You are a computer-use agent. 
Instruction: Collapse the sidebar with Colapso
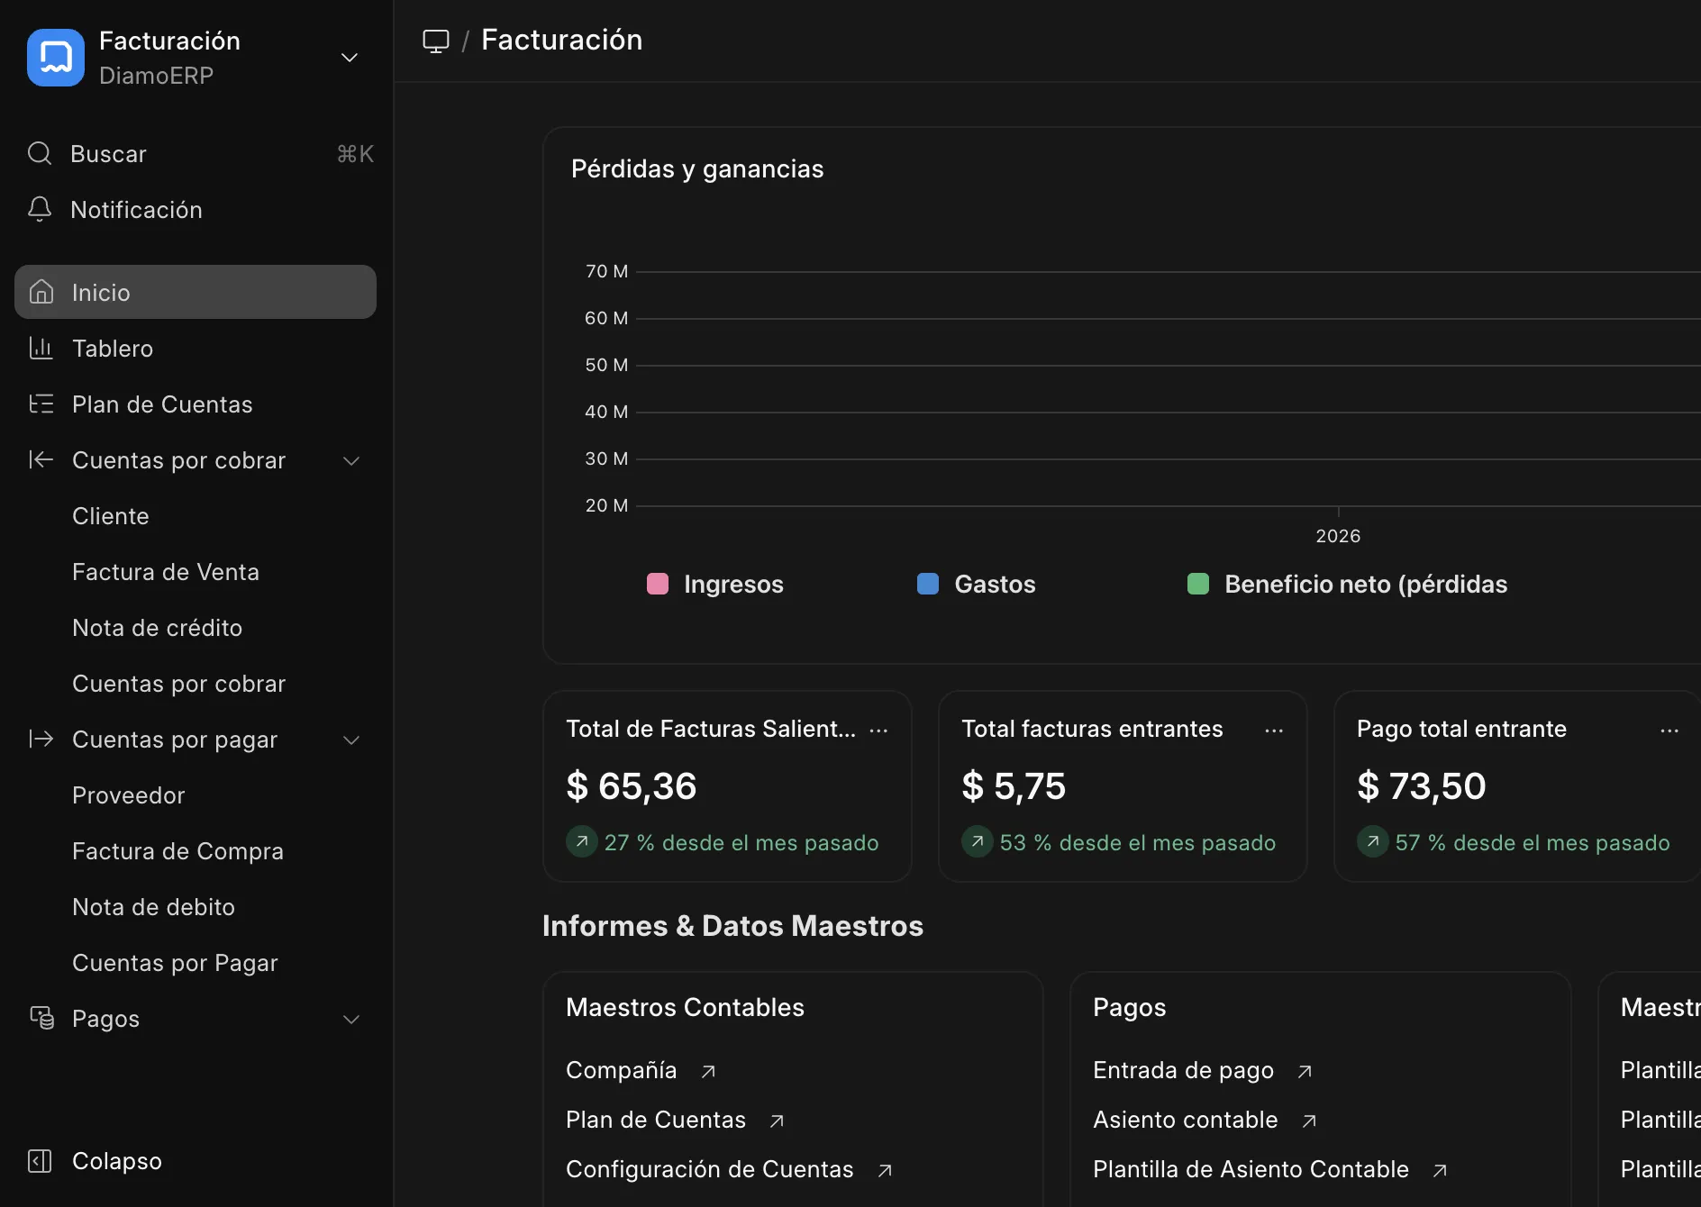click(x=117, y=1161)
